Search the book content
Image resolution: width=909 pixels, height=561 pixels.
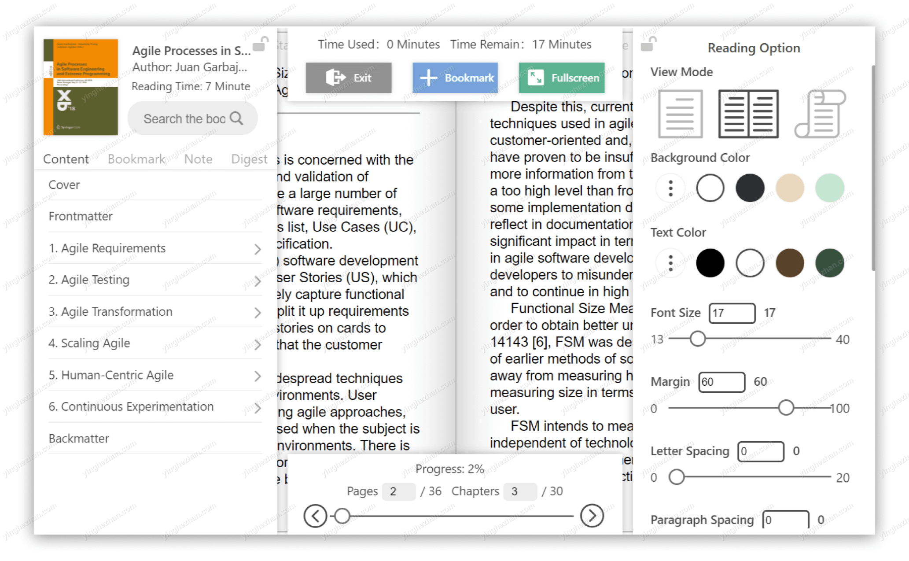(x=191, y=119)
